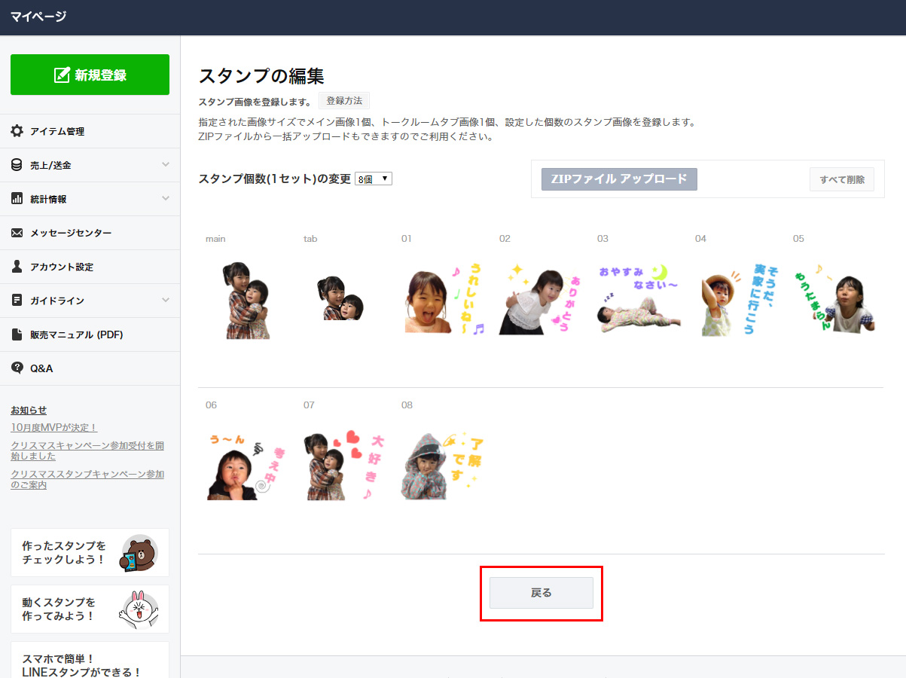Screen dimensions: 906x678
Task: Open the 10月度MVPが決定！ news link
Action: pos(54,427)
